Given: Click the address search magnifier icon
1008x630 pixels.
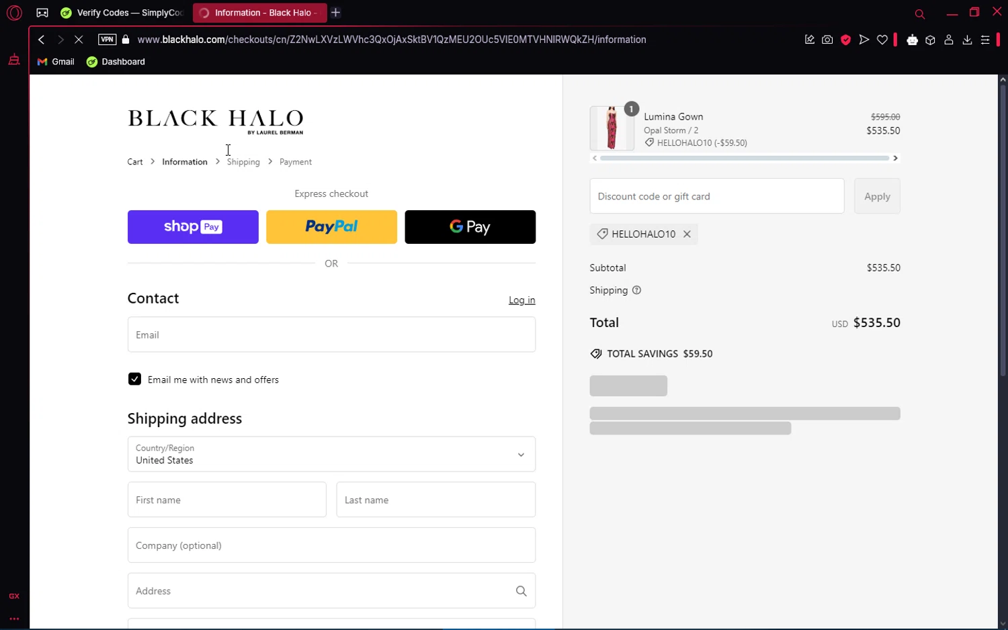Looking at the screenshot, I should click(x=521, y=591).
